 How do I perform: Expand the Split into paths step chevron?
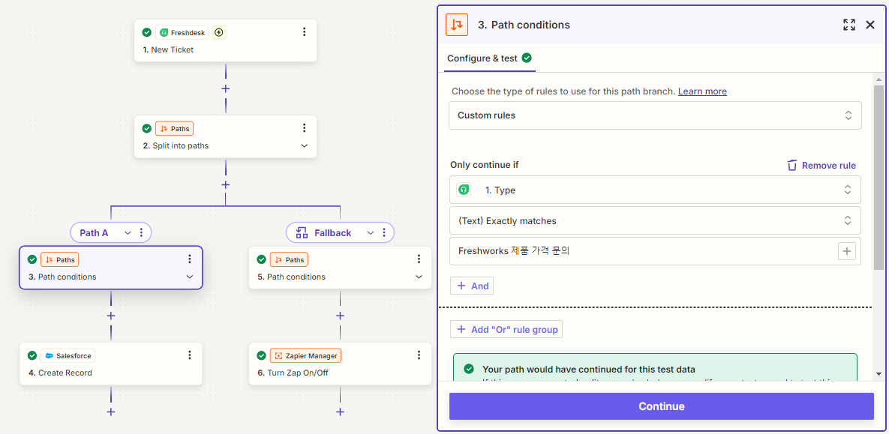pyautogui.click(x=304, y=146)
